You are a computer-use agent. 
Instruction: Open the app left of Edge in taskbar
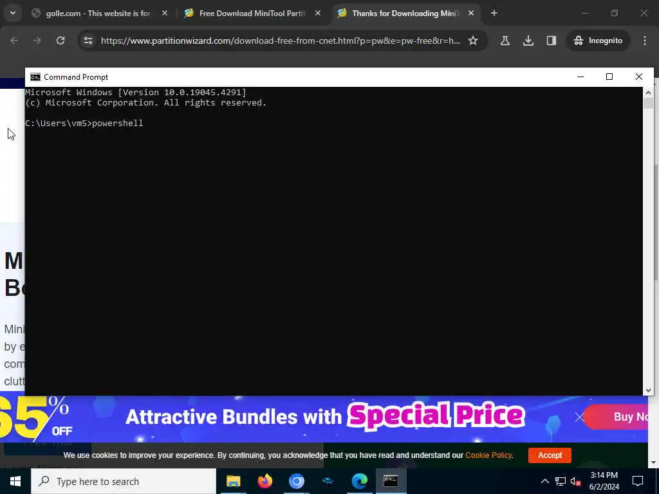[x=328, y=481]
